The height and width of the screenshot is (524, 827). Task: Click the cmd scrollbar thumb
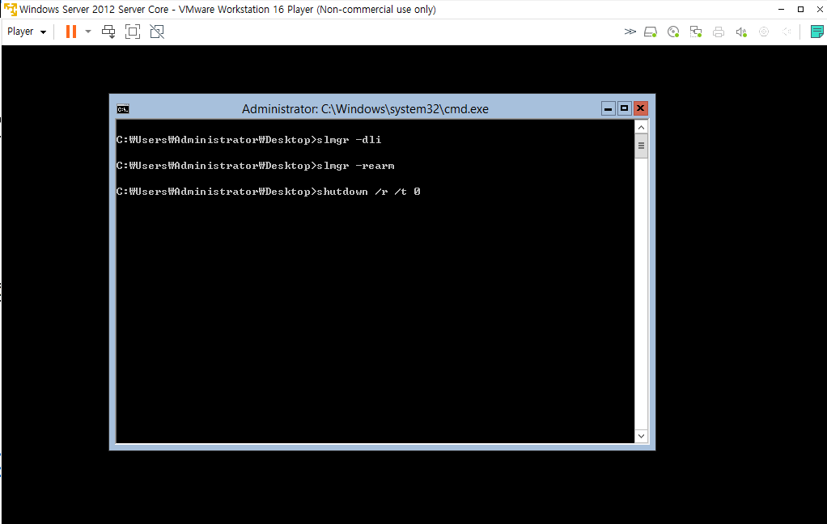click(641, 146)
